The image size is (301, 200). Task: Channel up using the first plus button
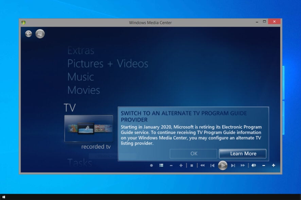[181, 165]
